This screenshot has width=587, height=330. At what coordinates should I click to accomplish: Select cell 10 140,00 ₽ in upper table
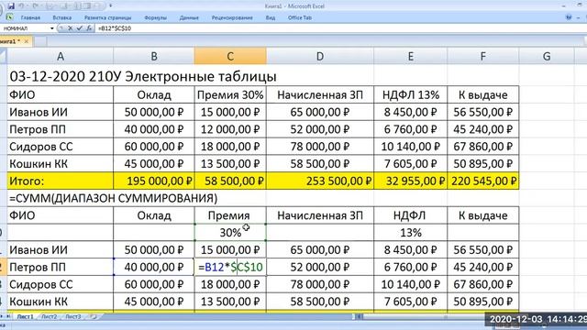(x=410, y=147)
